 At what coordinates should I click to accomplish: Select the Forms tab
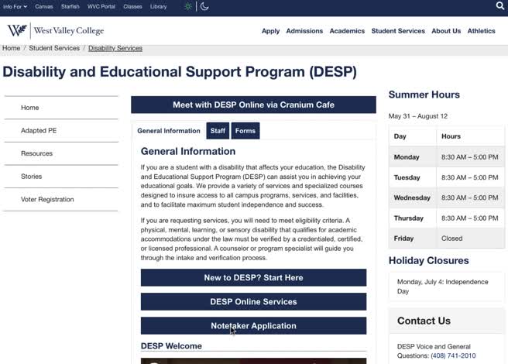tap(245, 131)
